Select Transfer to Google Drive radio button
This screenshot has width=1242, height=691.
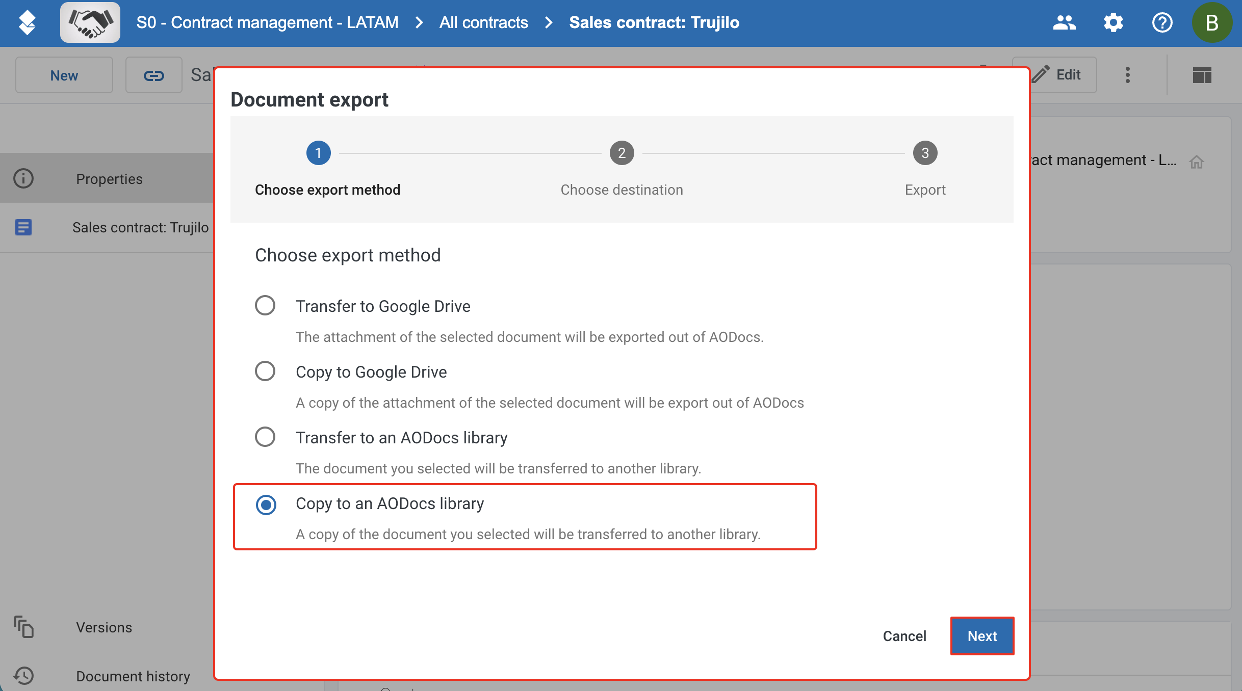[265, 306]
